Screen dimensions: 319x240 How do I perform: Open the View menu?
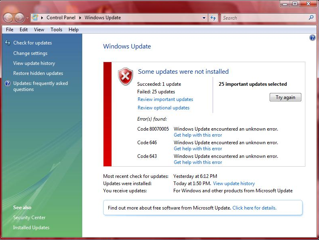click(x=39, y=30)
